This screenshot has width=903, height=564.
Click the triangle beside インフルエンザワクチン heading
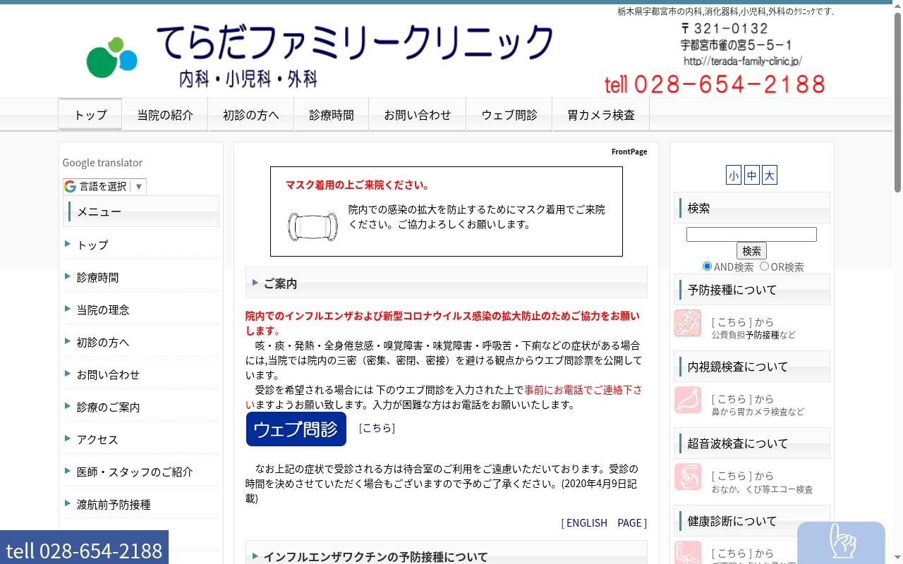pyautogui.click(x=255, y=556)
